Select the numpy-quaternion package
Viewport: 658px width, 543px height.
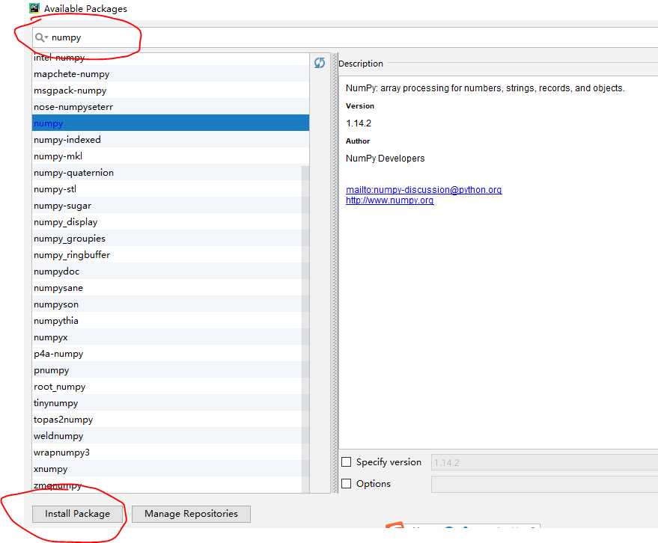(x=171, y=173)
